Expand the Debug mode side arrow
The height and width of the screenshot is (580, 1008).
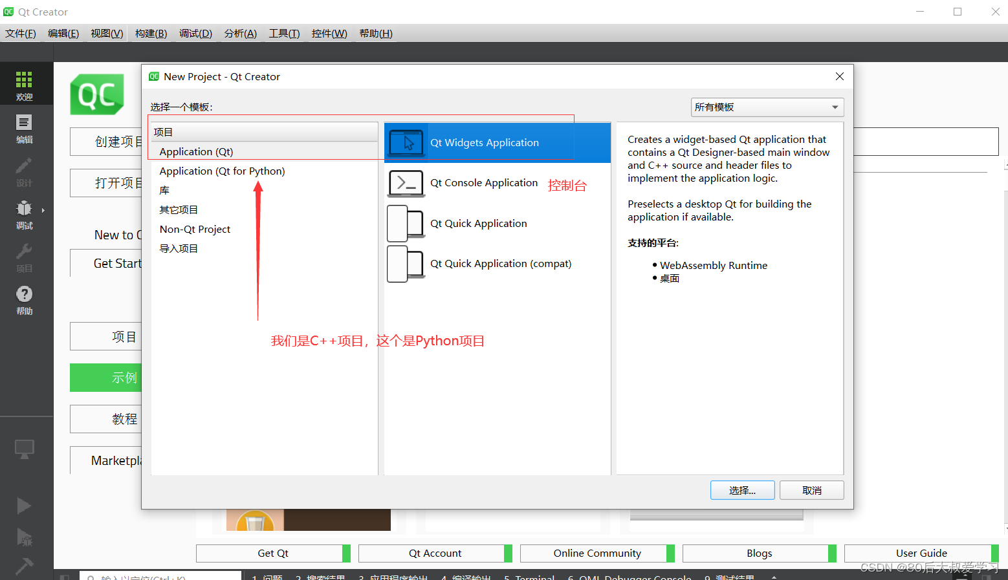pyautogui.click(x=43, y=210)
